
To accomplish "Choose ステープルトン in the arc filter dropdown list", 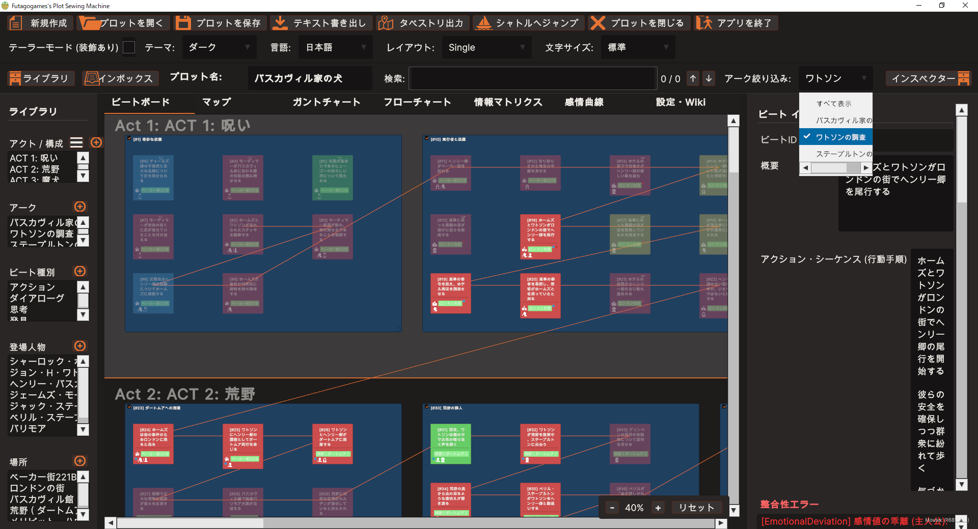I will click(x=836, y=154).
